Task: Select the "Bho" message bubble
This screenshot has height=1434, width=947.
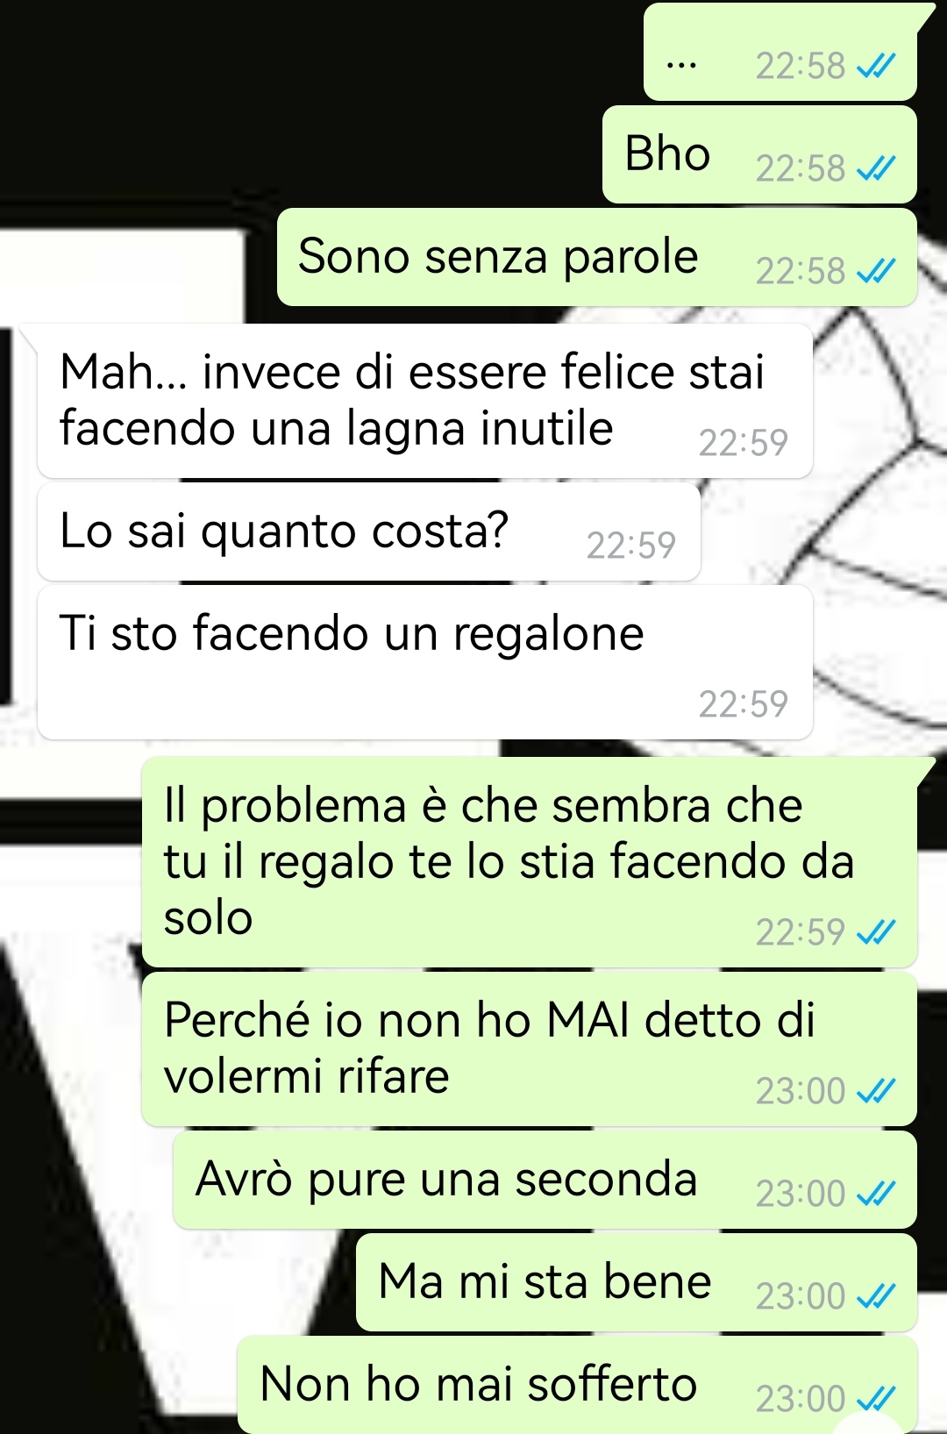Action: coord(759,154)
